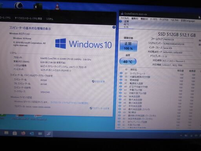Screen dimensions: 201x151
Task: Open the Microsoft software license terms link
Action: (x=69, y=103)
